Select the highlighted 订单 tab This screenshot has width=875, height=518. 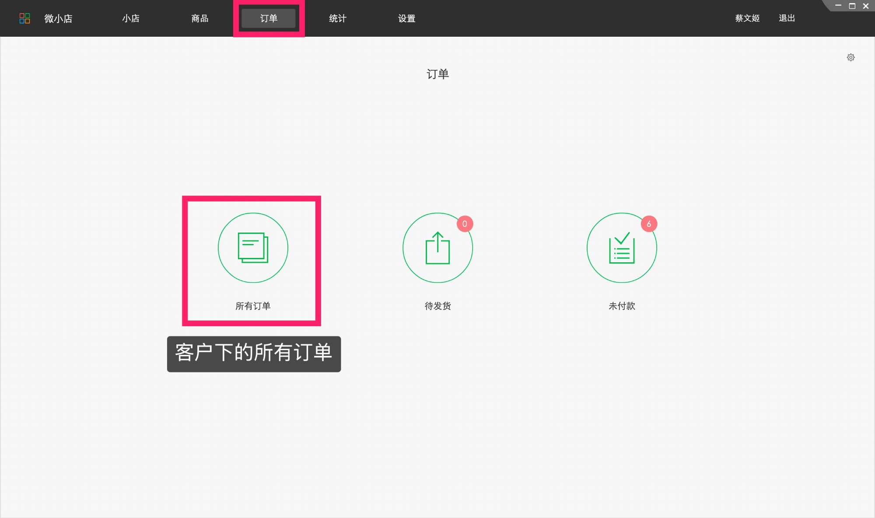pyautogui.click(x=269, y=18)
